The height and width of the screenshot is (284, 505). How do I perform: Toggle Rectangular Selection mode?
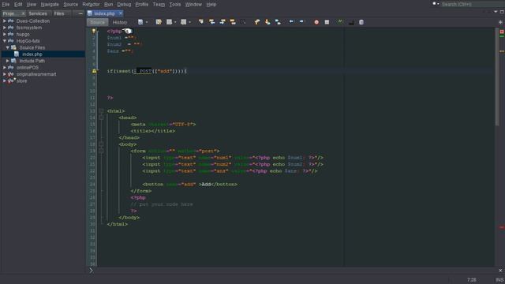click(243, 22)
